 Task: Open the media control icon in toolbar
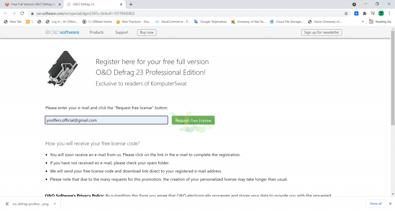(x=373, y=13)
